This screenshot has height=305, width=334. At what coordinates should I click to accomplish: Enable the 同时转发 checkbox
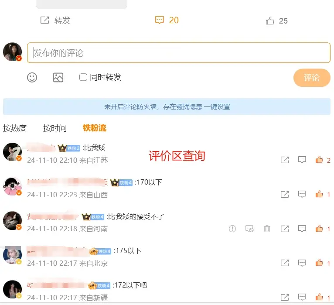[x=83, y=77]
